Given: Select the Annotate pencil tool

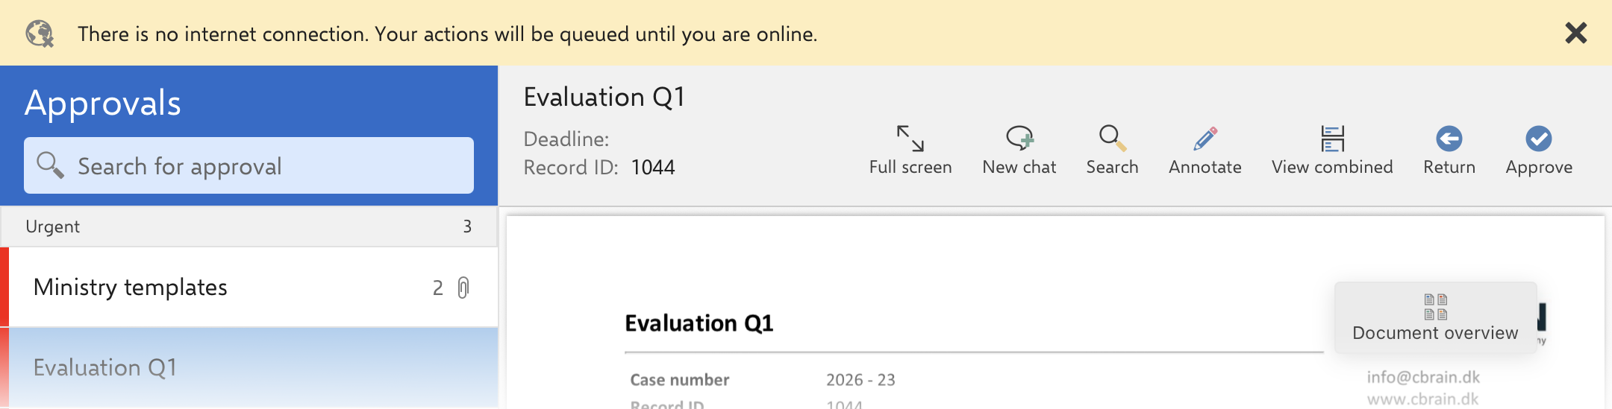Looking at the screenshot, I should tap(1205, 150).
